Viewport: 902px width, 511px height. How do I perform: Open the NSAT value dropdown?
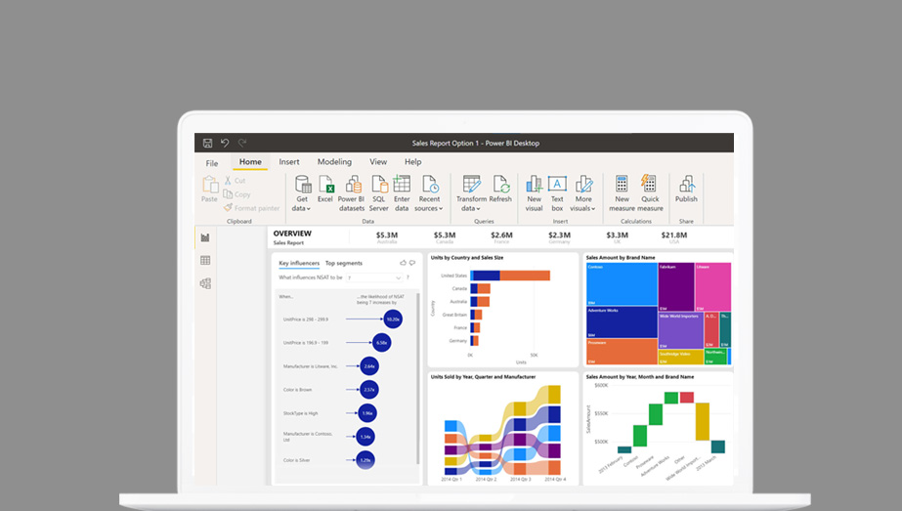coord(374,277)
